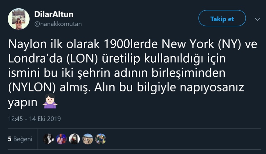The image size is (266, 154).
Task: Open the first liker's black-and-white avatar
Action: tap(49, 139)
